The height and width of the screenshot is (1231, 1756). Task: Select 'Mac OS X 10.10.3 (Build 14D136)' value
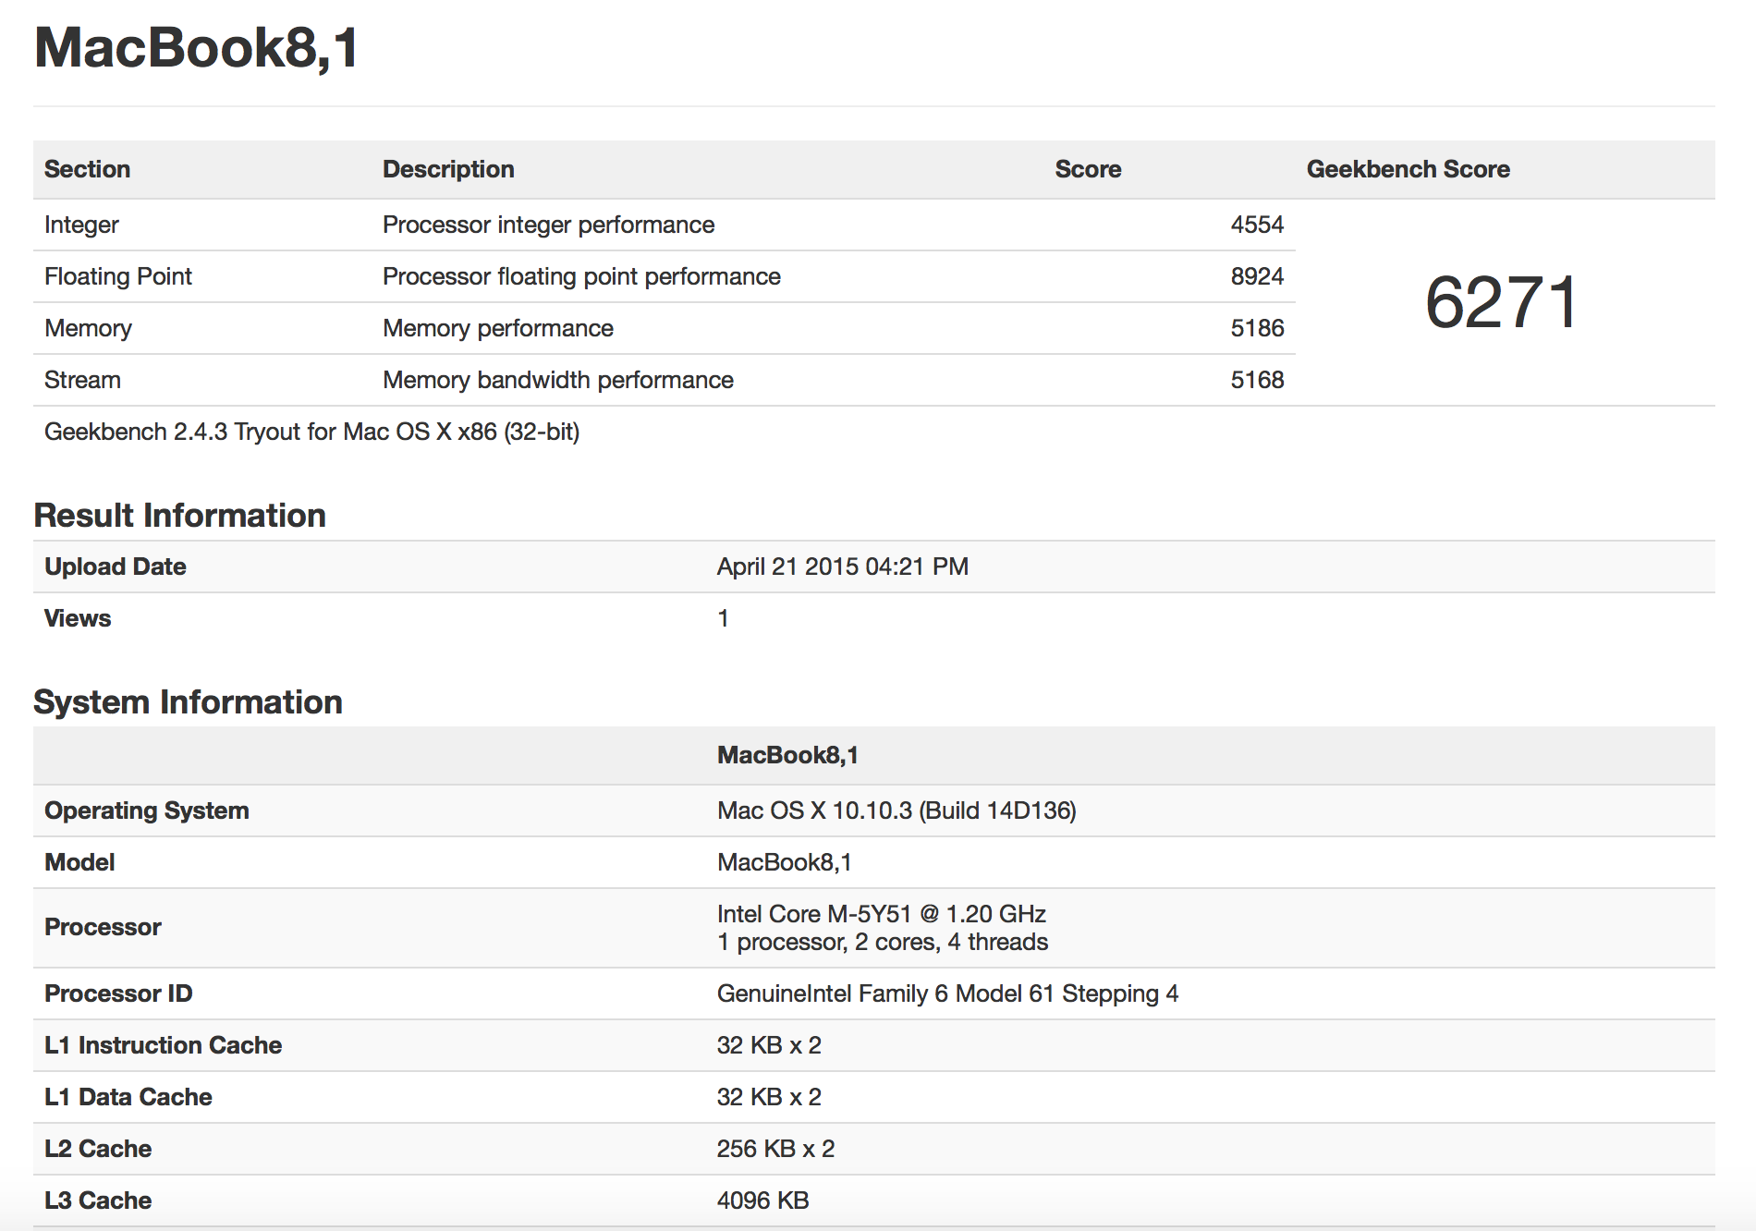point(896,811)
